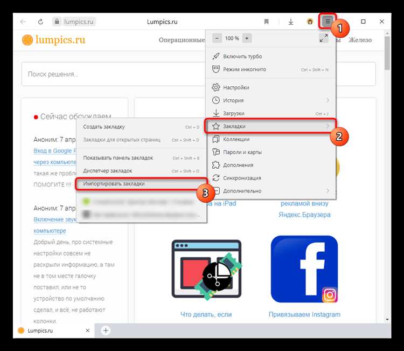Screen dimensions: 404x351
Task: Select Синхронизация in the menu
Action: pos(271,178)
